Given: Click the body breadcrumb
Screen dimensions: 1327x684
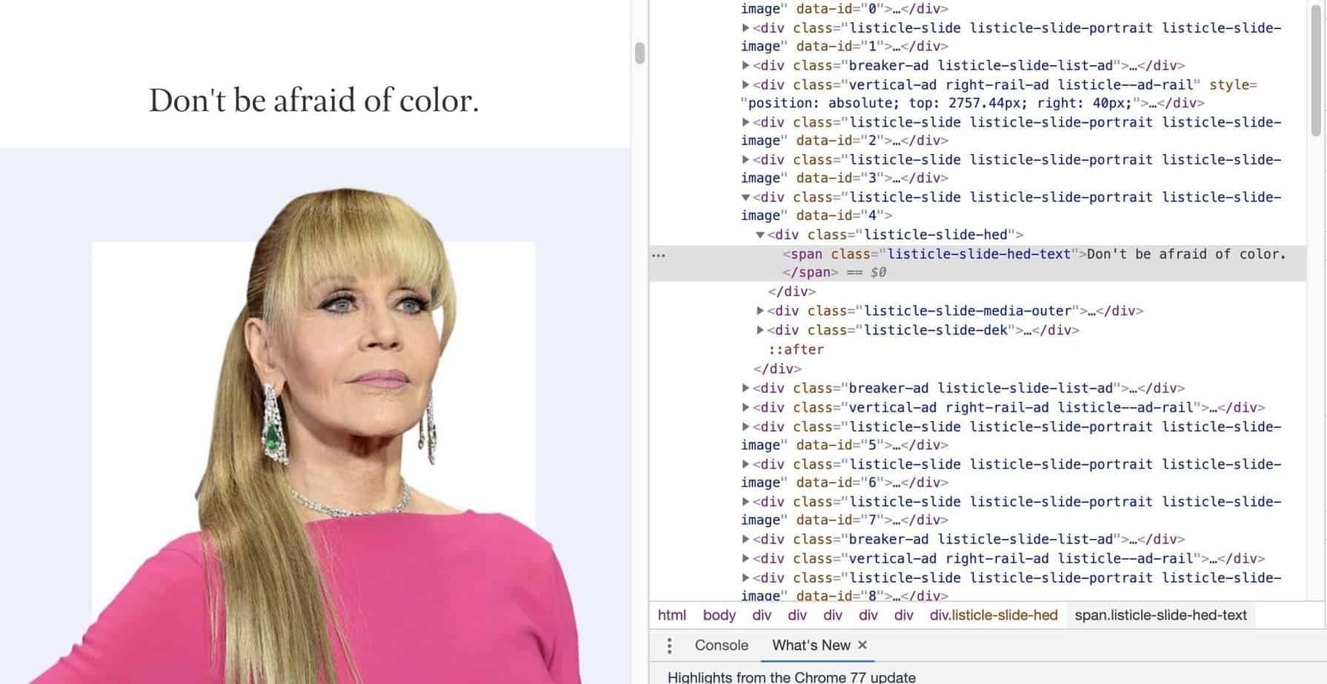Looking at the screenshot, I should pos(719,615).
